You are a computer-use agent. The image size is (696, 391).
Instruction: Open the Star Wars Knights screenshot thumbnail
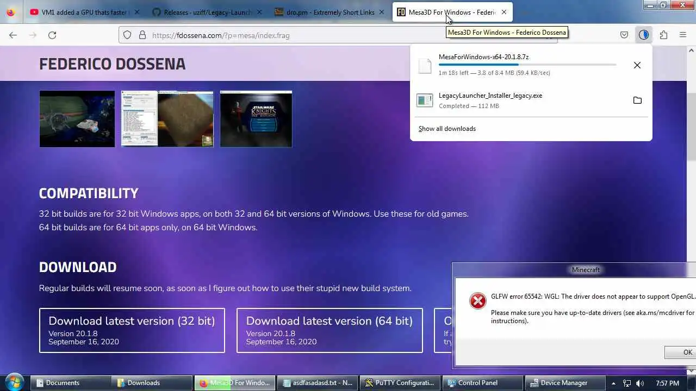tap(256, 119)
